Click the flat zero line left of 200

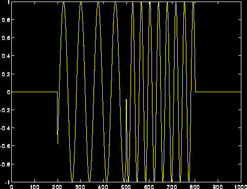(34, 92)
